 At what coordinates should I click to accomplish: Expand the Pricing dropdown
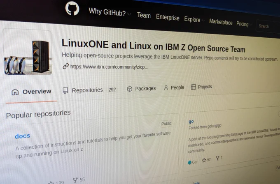(244, 24)
